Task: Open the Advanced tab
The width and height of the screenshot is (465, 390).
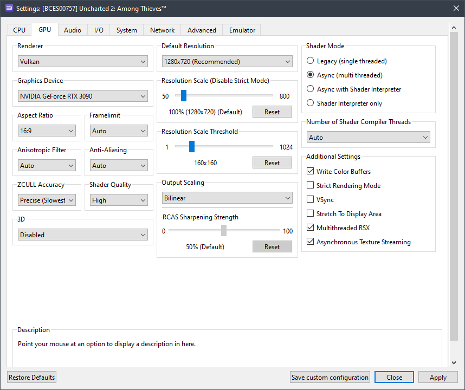Action: pos(202,30)
